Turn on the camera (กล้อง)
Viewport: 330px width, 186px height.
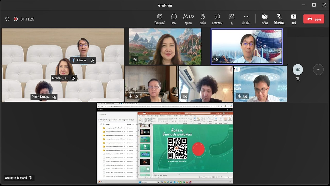265,19
